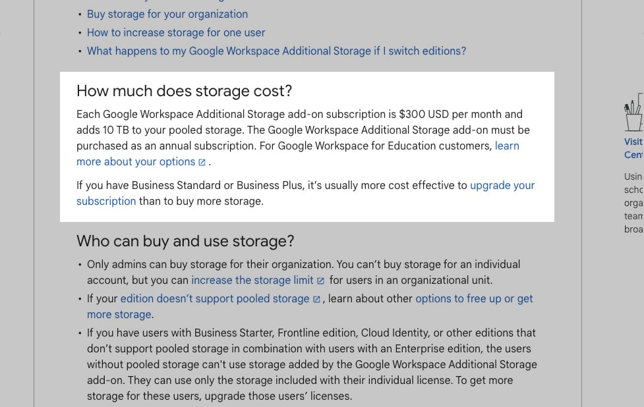Screen dimensions: 644x407
Task: Click the external-link icon beside 'storage limit'
Action: 321,281
